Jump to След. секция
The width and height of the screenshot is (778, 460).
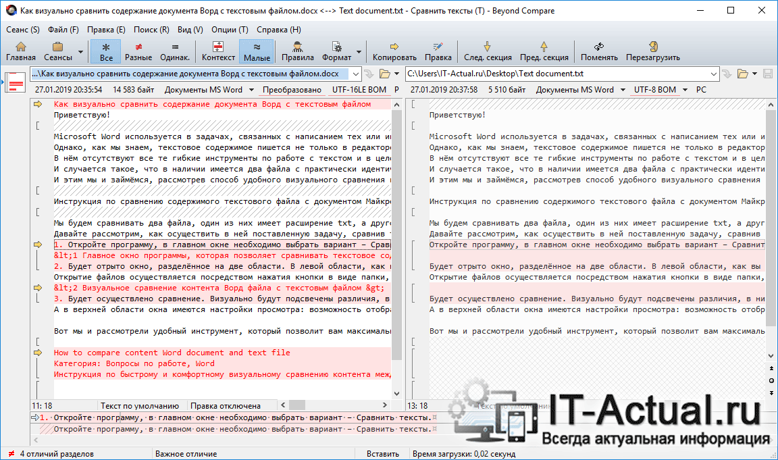(x=488, y=51)
